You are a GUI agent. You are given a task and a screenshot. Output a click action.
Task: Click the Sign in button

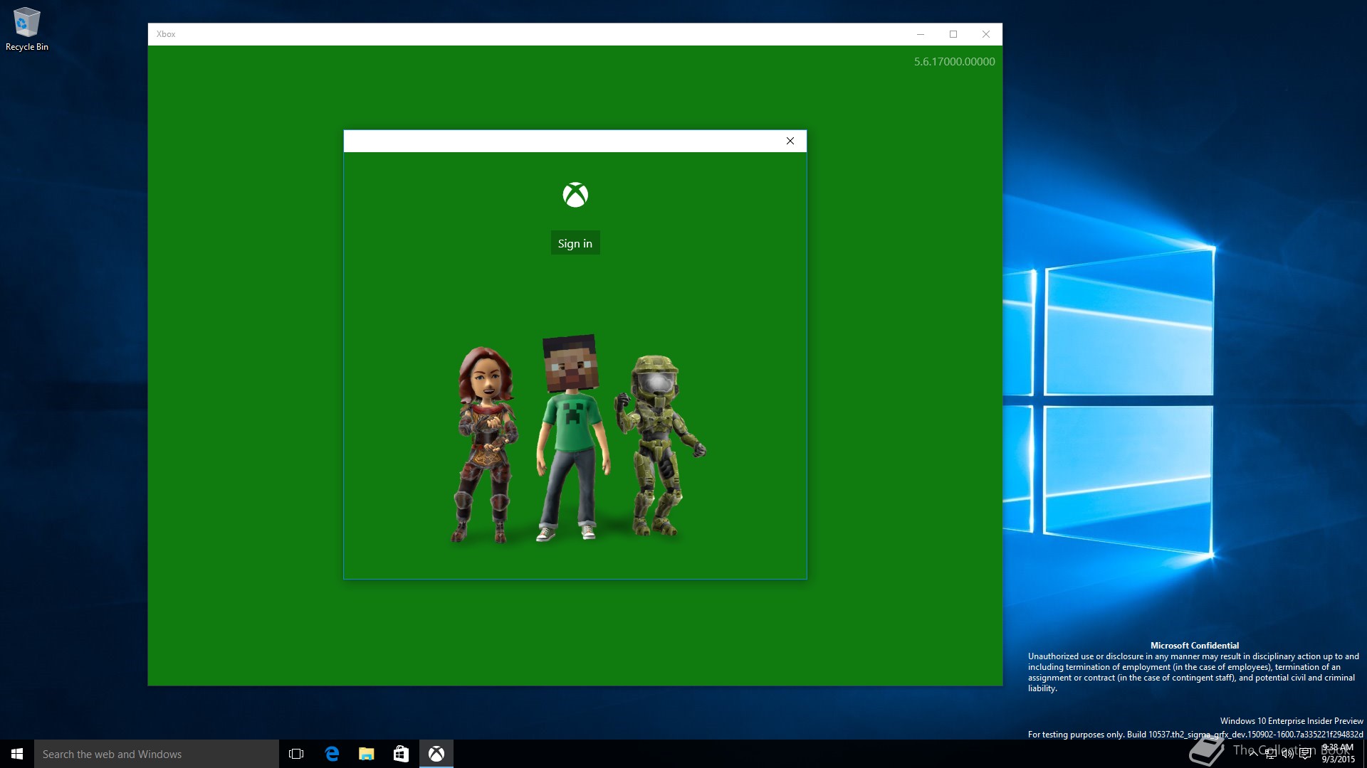click(x=575, y=243)
